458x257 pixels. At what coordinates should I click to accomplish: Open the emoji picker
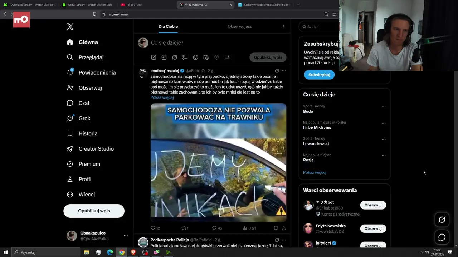coord(195,57)
